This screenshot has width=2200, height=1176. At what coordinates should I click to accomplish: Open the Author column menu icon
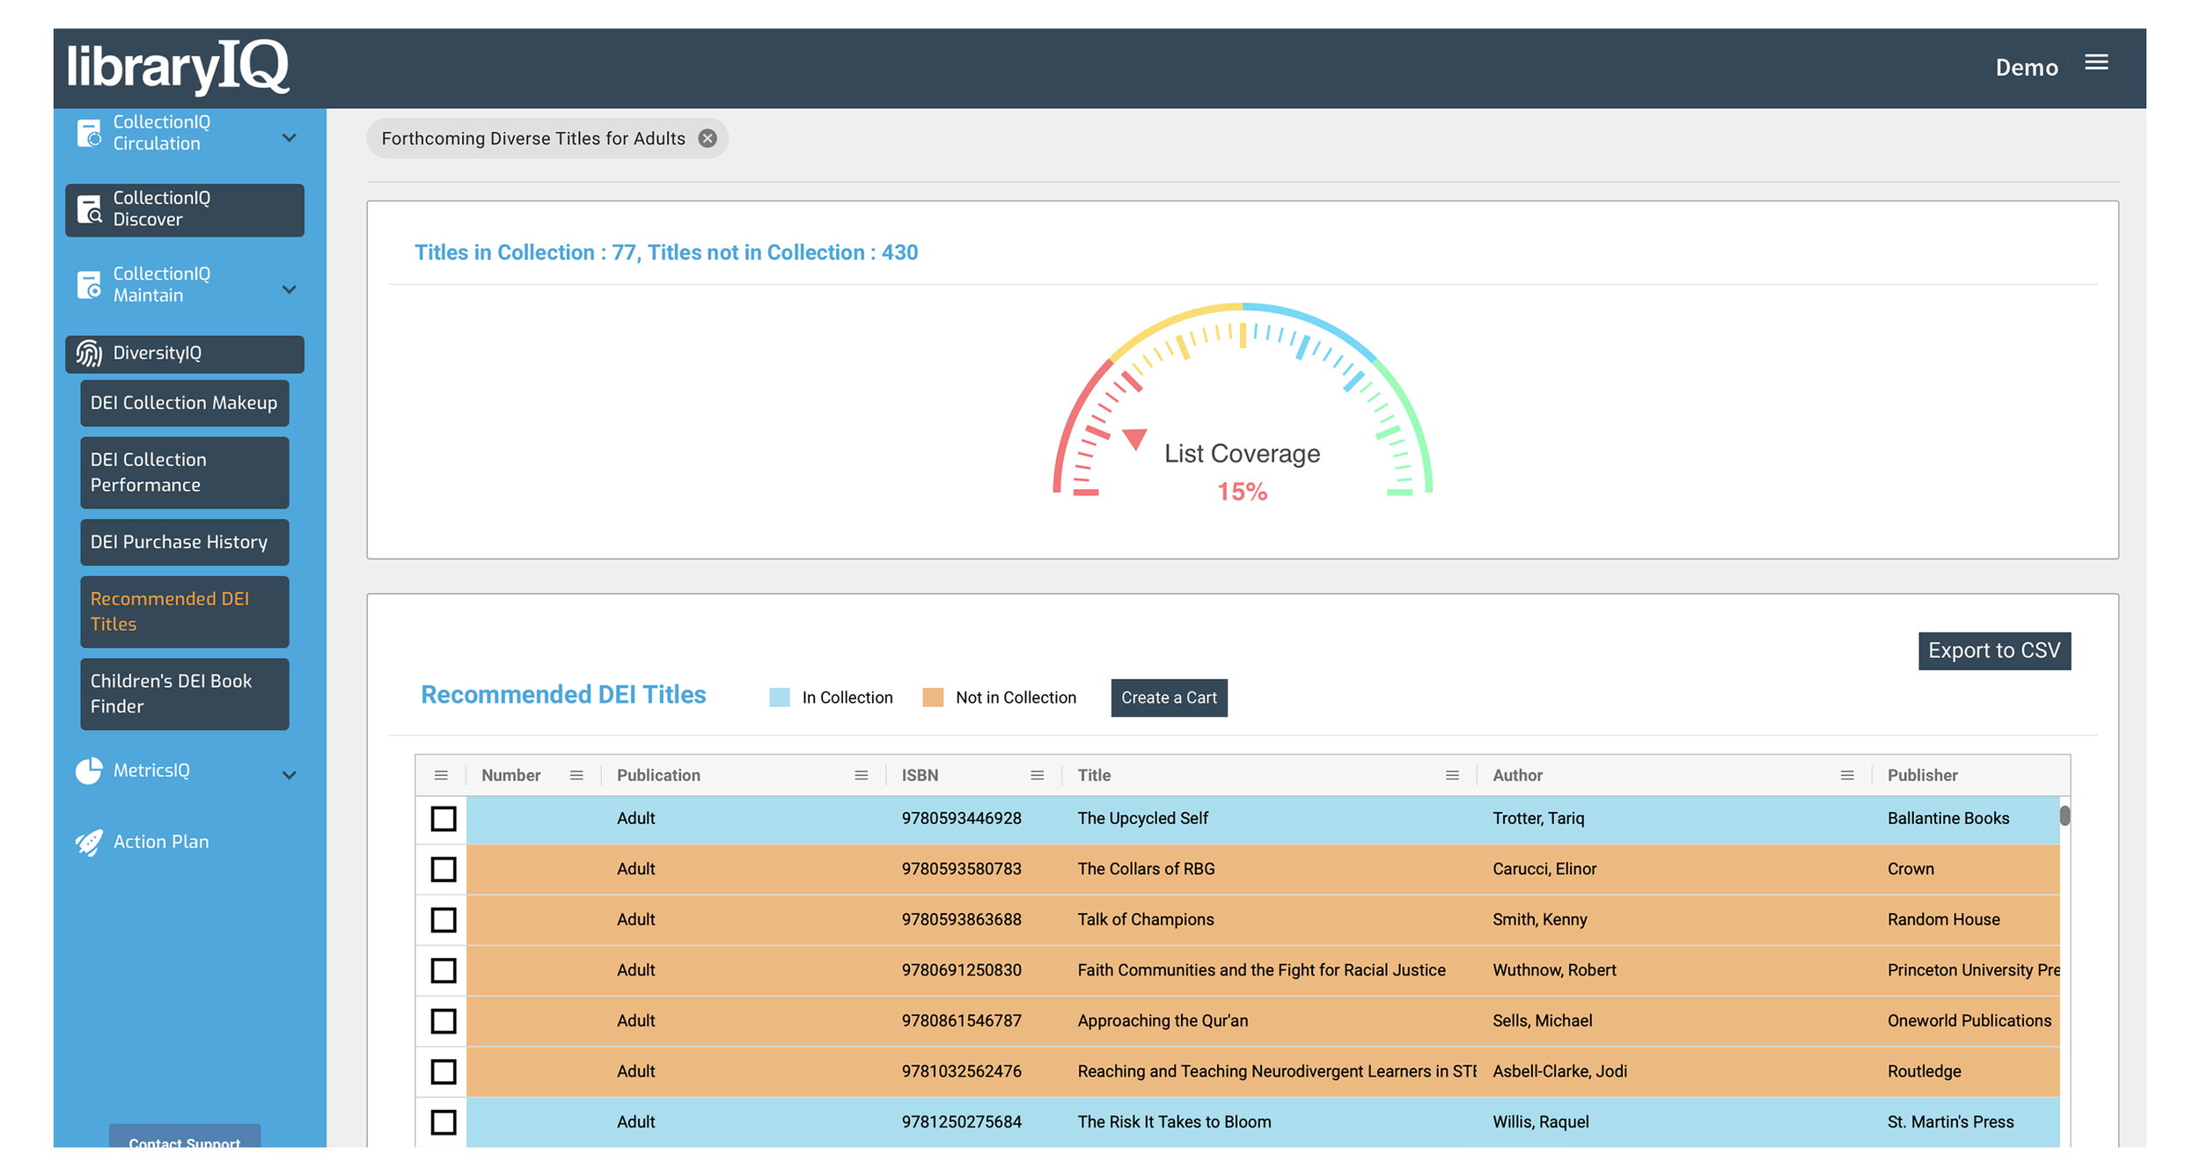pos(1847,775)
